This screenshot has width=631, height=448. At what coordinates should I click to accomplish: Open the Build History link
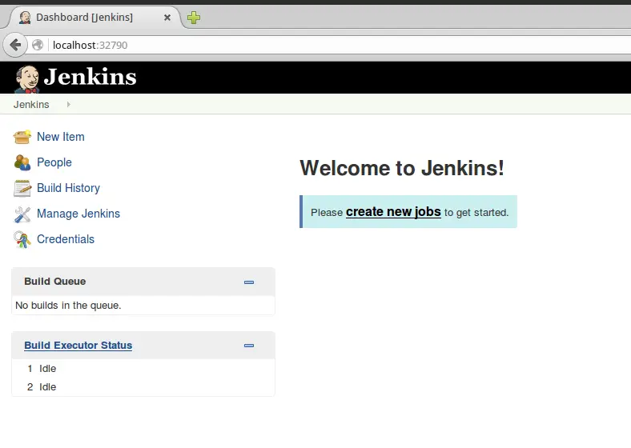tap(68, 188)
